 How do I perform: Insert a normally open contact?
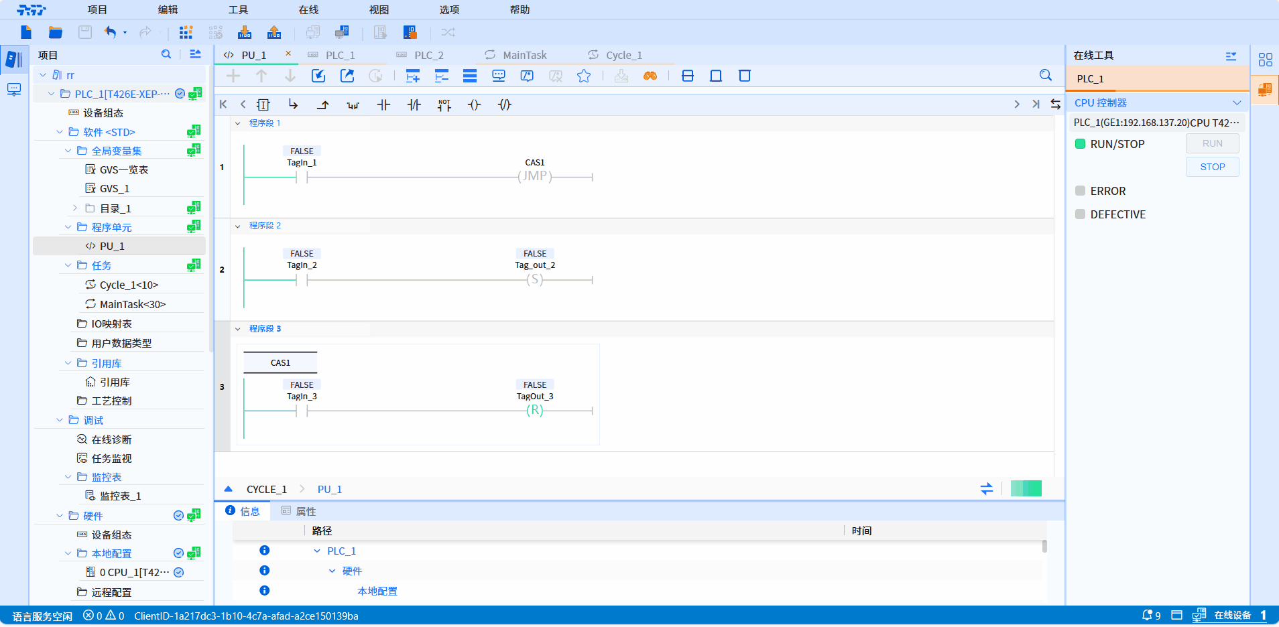(383, 104)
